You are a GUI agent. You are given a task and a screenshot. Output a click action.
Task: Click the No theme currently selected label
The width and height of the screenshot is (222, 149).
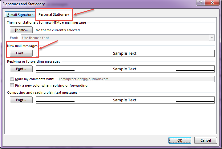[x=58, y=30]
